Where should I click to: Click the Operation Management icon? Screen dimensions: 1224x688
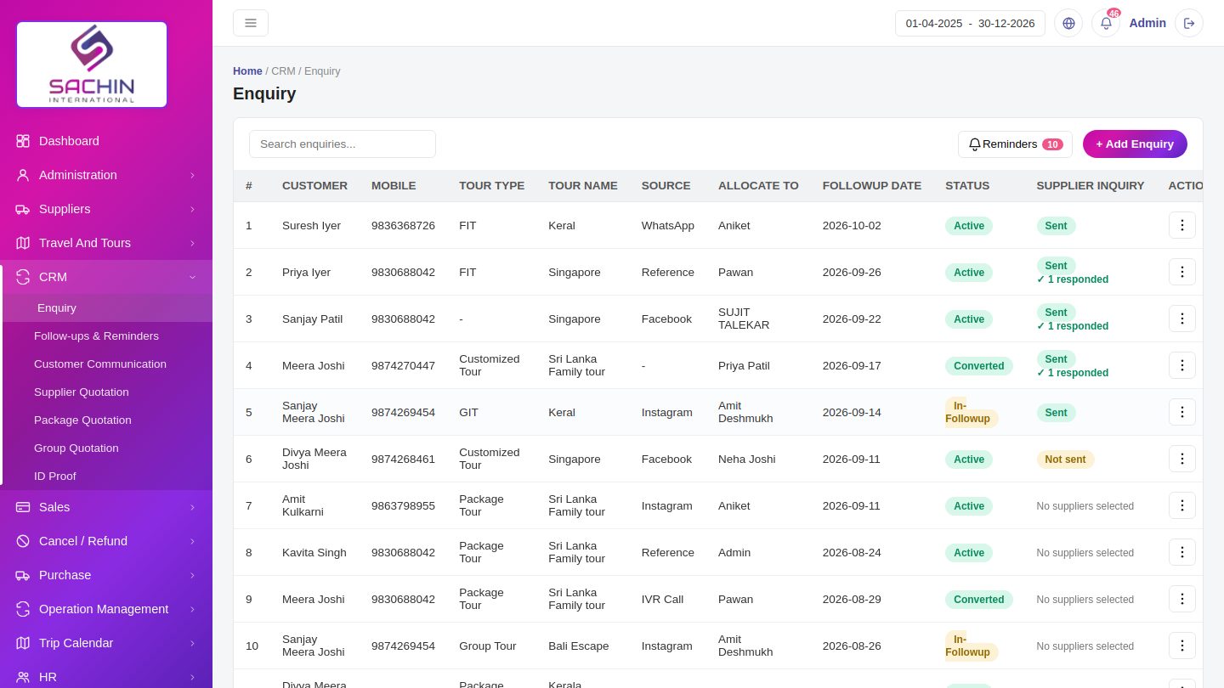(x=23, y=609)
